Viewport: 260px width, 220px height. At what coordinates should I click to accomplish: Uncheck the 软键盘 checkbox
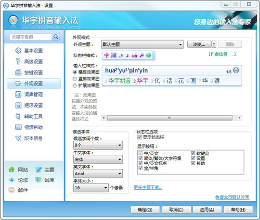tap(193, 153)
